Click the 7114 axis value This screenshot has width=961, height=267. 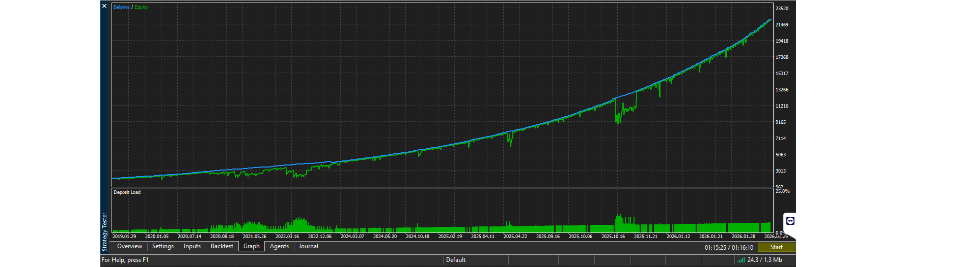[x=781, y=139]
